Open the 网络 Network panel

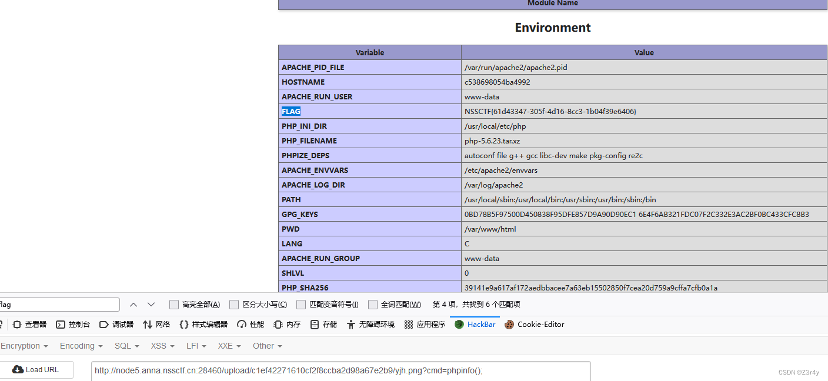(x=156, y=324)
